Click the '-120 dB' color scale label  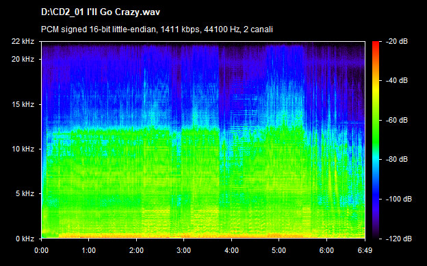click(399, 239)
